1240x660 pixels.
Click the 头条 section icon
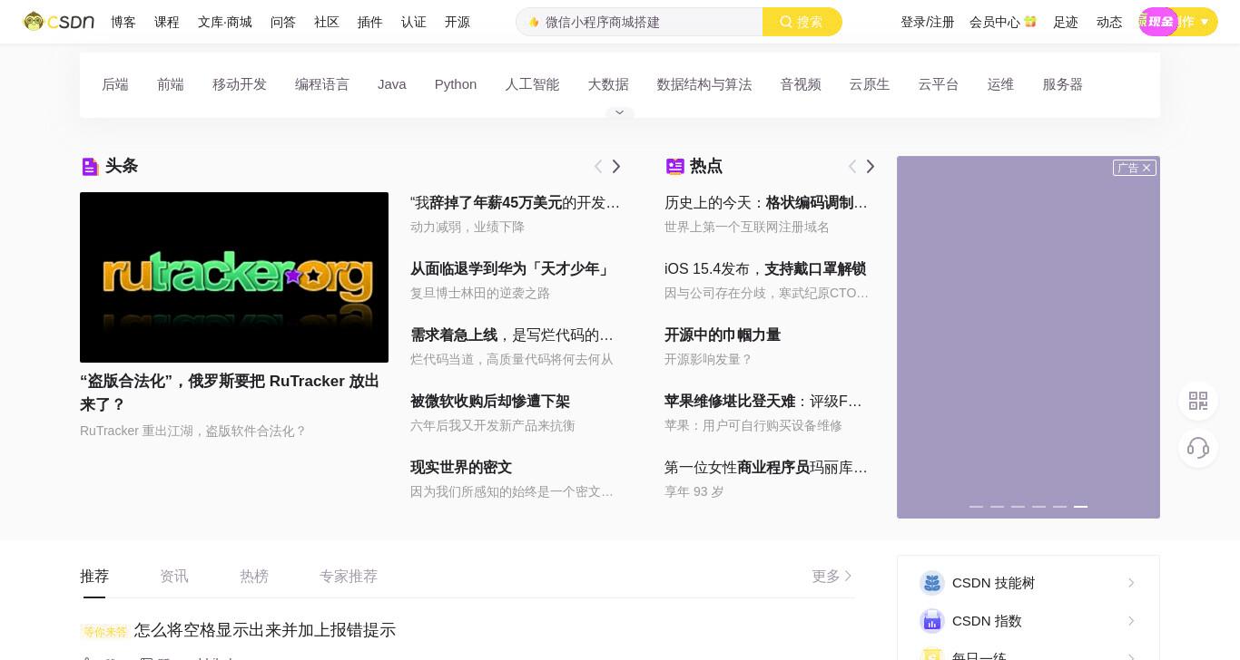[x=89, y=166]
